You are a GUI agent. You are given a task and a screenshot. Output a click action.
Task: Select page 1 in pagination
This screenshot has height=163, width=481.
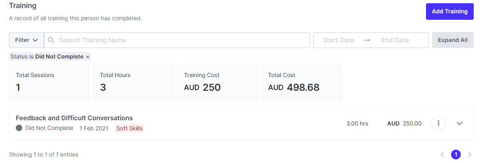click(x=456, y=155)
